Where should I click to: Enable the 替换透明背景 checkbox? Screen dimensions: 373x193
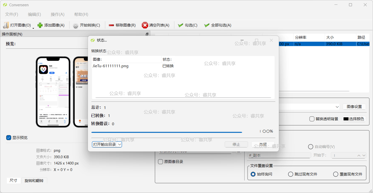(312, 119)
